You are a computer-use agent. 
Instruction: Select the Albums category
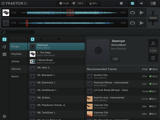[x=19, y=69]
